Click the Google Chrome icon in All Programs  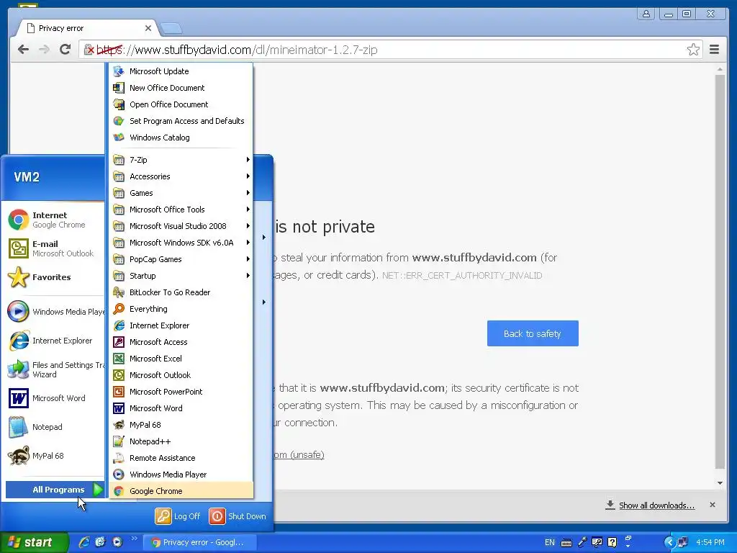tap(119, 491)
